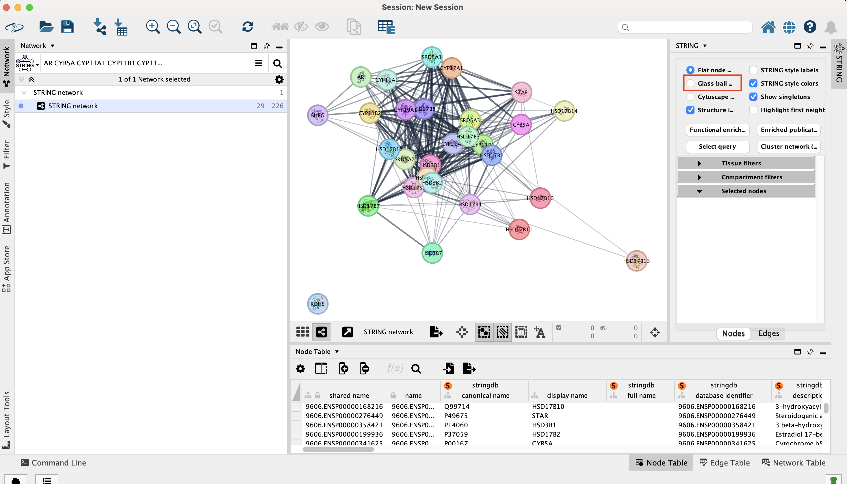Switch to the Edges tab in STRING panel
Viewport: 847px width, 484px height.
click(x=768, y=333)
